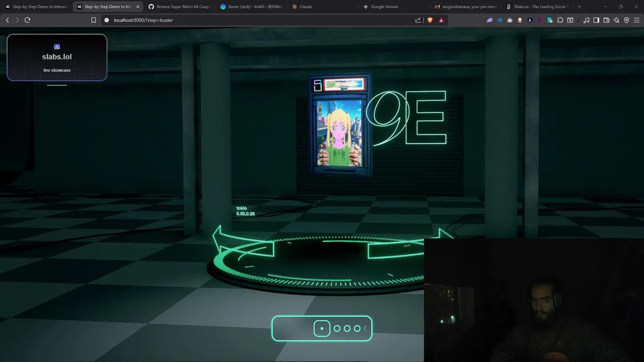Click the neon 9E sign
The image size is (644, 362).
(x=407, y=118)
